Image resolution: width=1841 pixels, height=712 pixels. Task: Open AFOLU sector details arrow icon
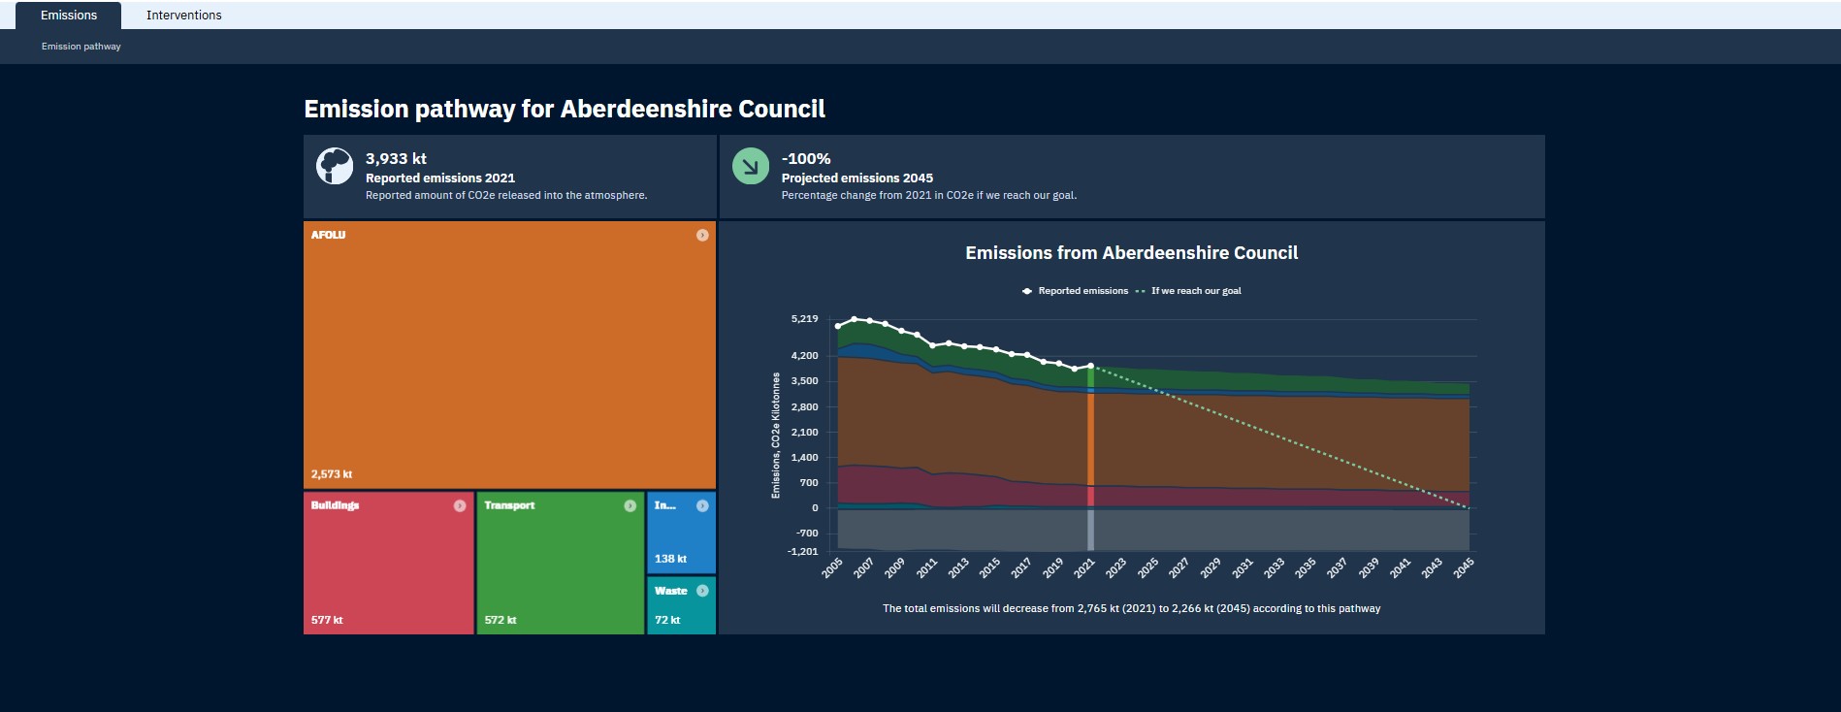[x=702, y=235]
